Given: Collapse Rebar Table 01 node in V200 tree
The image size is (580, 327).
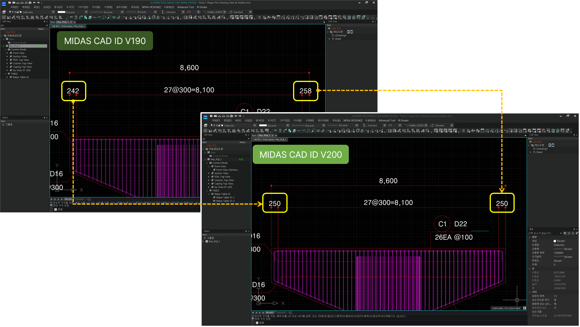Looking at the screenshot, I should point(209,194).
